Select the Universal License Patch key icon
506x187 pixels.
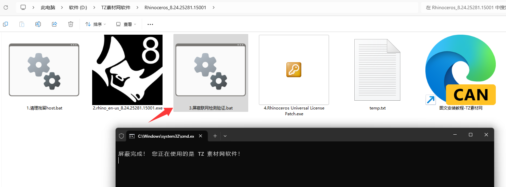(x=294, y=70)
